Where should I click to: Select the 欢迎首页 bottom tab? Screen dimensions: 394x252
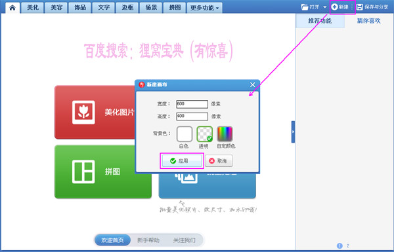(x=112, y=240)
